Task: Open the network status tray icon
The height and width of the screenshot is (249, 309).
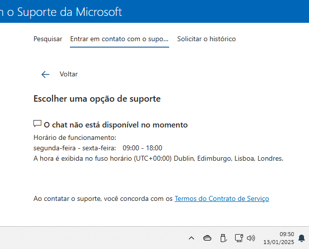Action: pos(239,238)
